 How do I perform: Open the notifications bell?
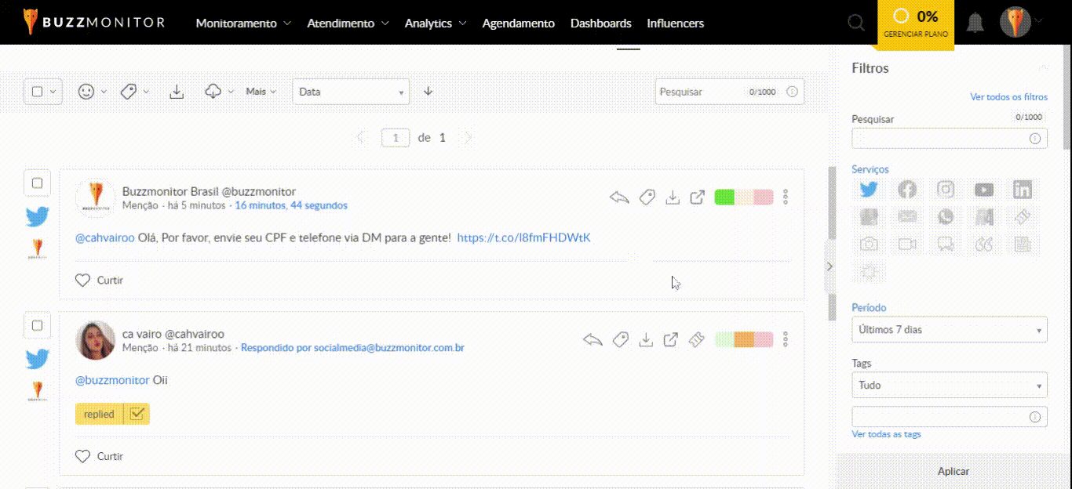[x=975, y=23]
